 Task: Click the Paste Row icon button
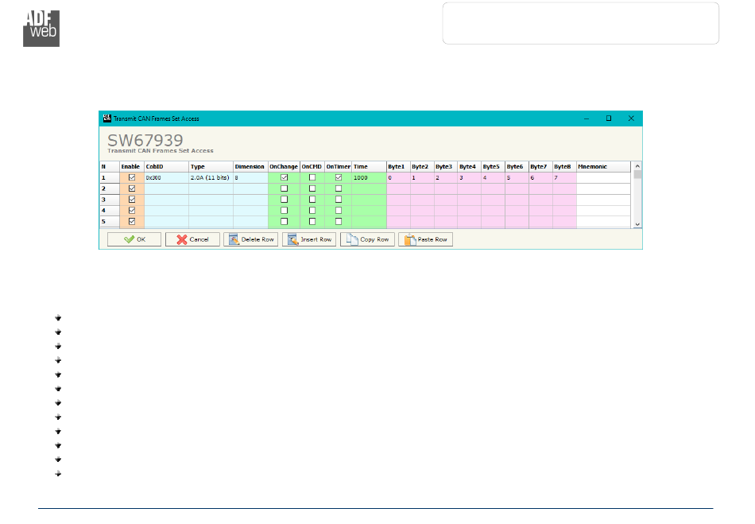425,239
